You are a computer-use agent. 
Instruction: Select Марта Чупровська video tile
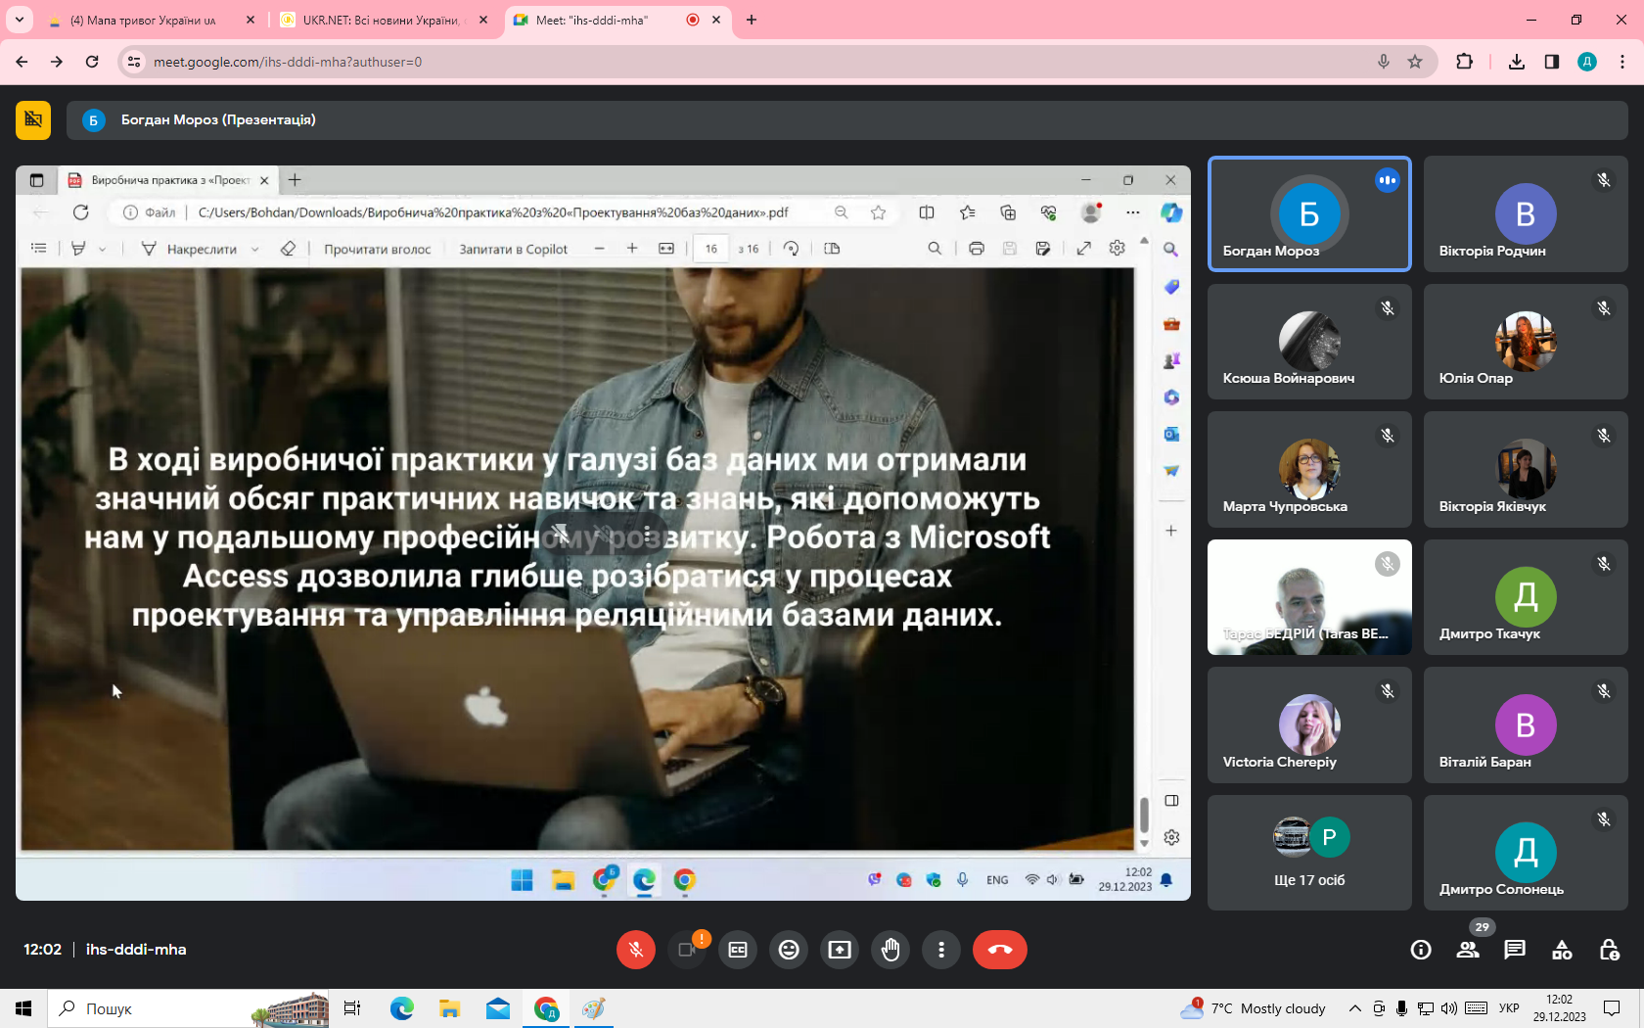coord(1309,469)
